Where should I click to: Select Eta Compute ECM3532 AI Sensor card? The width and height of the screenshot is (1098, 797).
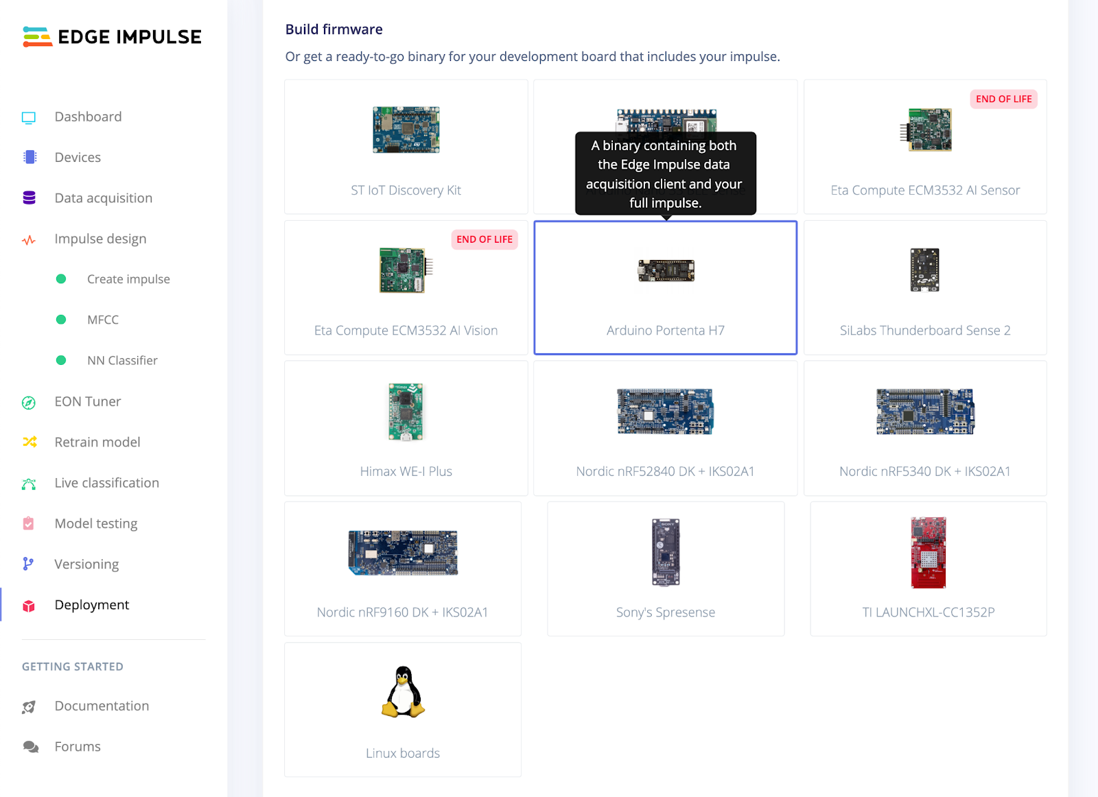pos(925,147)
